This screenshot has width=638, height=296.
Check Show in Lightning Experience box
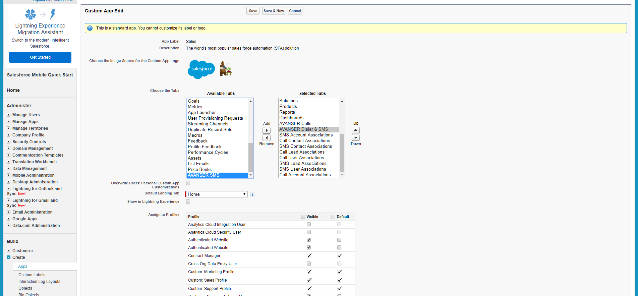188,201
